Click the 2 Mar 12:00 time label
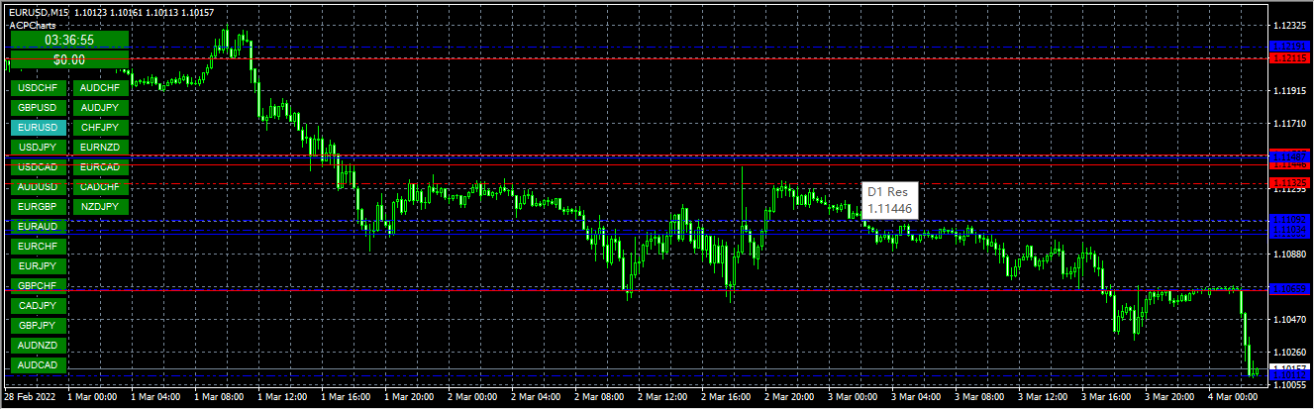Screen dimensions: 1315x410 click(x=661, y=396)
